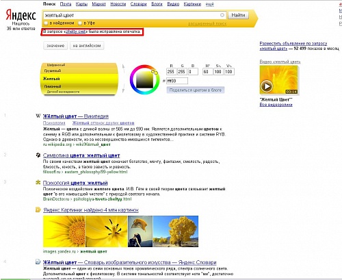The width and height of the screenshot is (342, 280).
Task: Click the H hue value field
Action: (207, 72)
